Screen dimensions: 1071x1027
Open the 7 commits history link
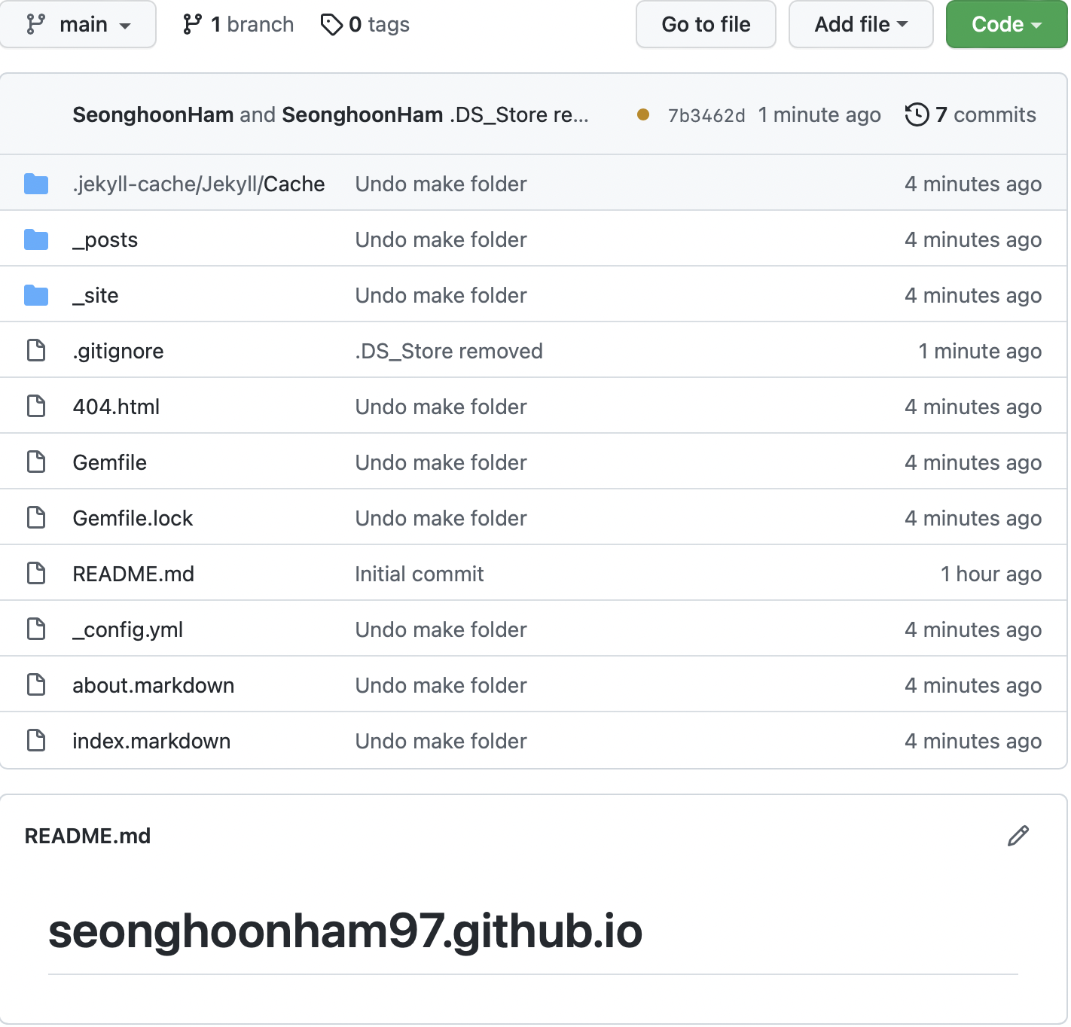point(971,114)
